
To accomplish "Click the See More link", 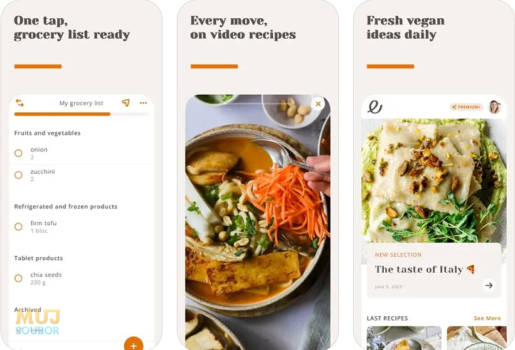I will (x=487, y=318).
